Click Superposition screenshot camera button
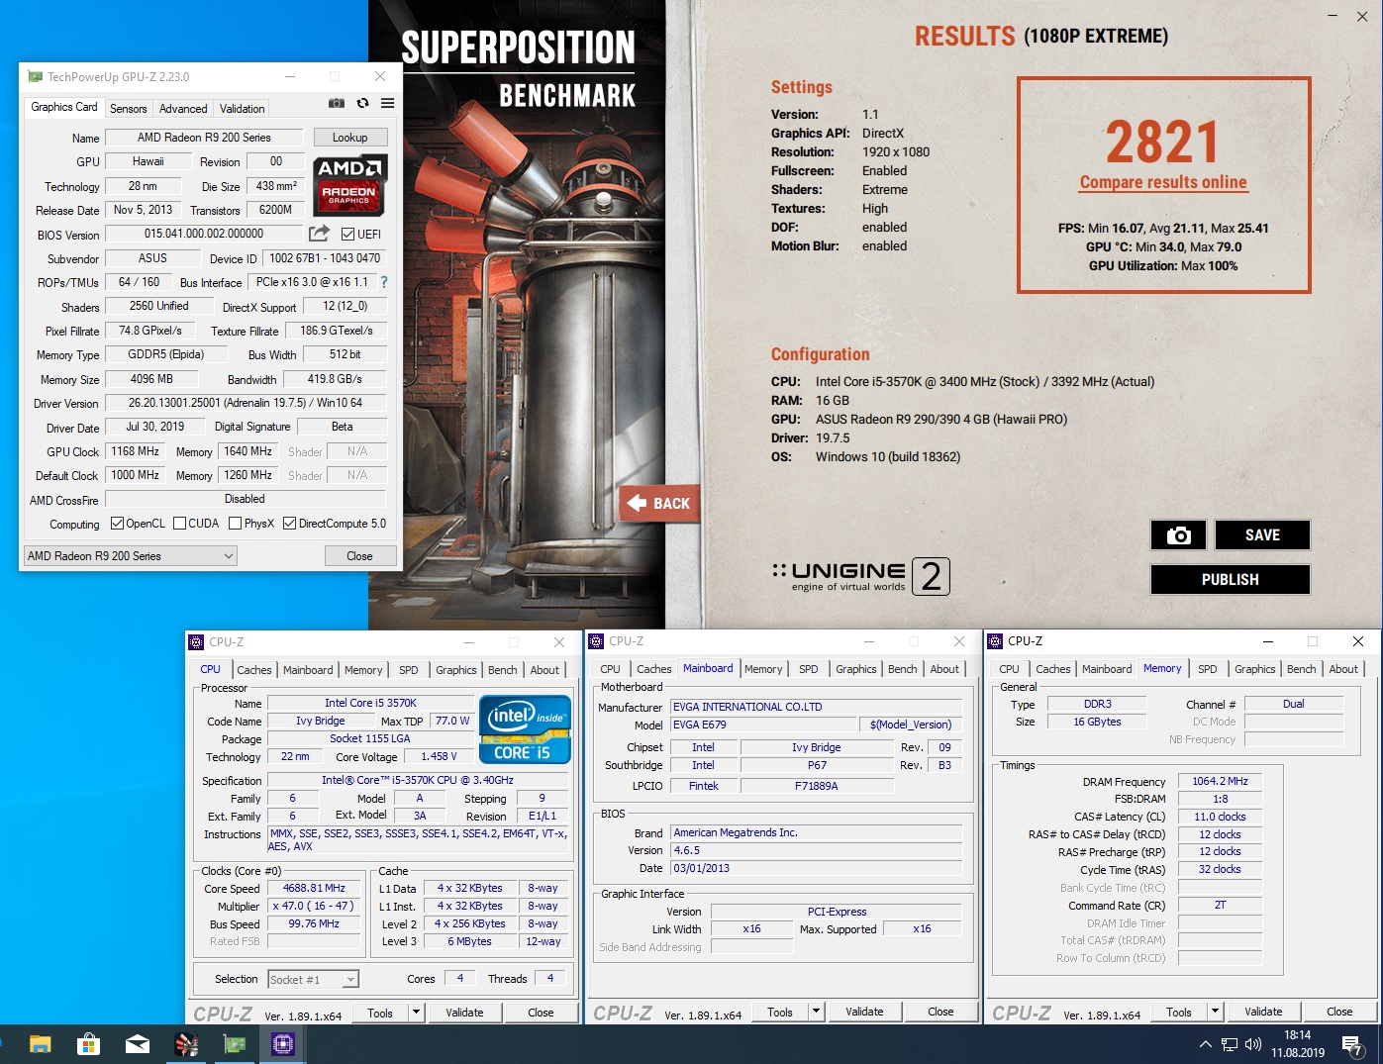1383x1064 pixels. [1178, 535]
